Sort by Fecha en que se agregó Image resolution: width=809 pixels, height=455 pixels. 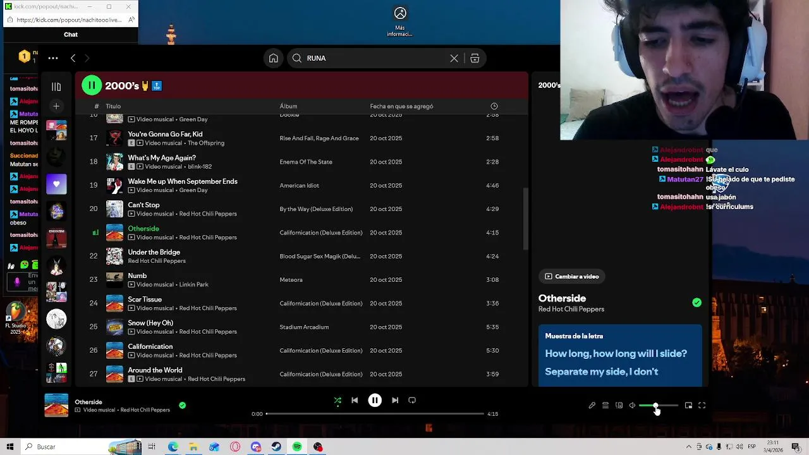401,106
